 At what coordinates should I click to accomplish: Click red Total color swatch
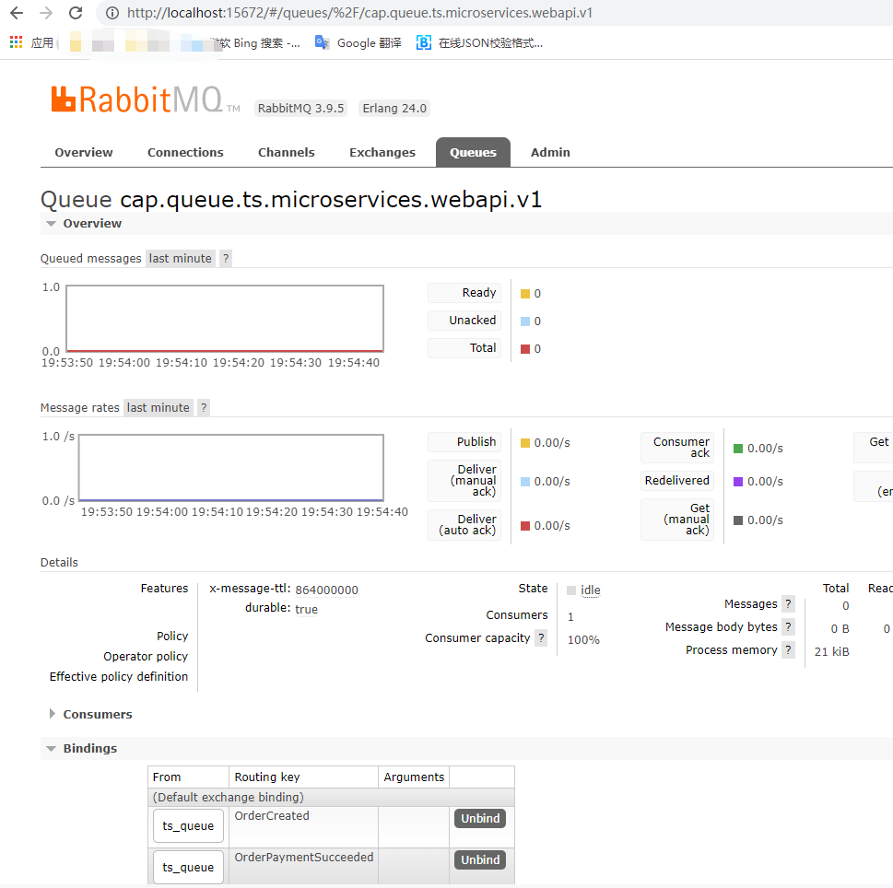[525, 349]
